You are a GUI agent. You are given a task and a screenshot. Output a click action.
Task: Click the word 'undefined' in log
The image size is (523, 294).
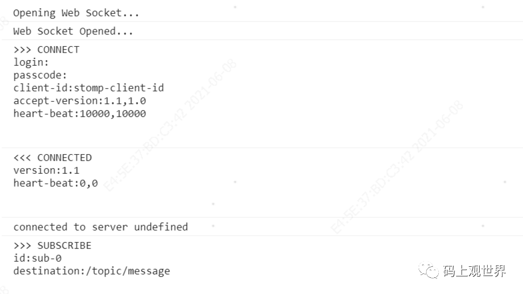[161, 227]
